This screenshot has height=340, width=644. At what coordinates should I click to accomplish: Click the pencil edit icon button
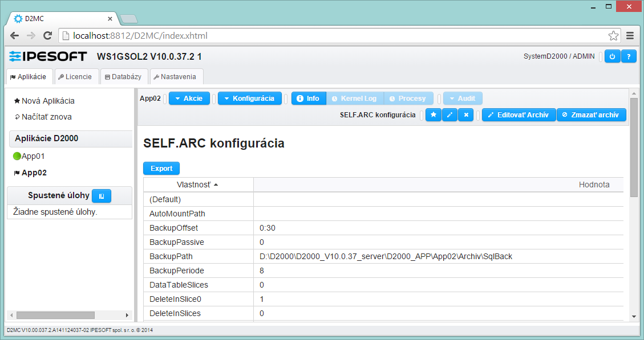tap(449, 115)
